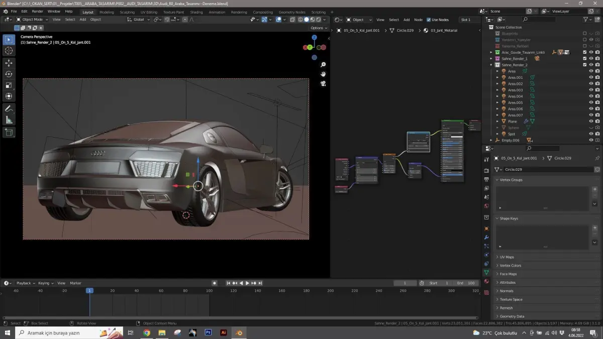Open the Object Mode dropdown
The width and height of the screenshot is (603, 339).
tap(32, 20)
